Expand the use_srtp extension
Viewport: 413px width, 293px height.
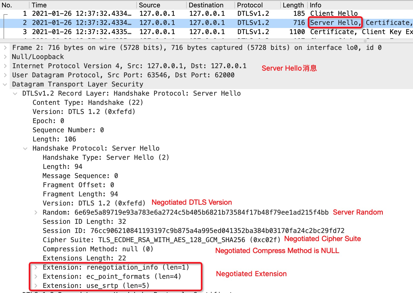coord(36,286)
